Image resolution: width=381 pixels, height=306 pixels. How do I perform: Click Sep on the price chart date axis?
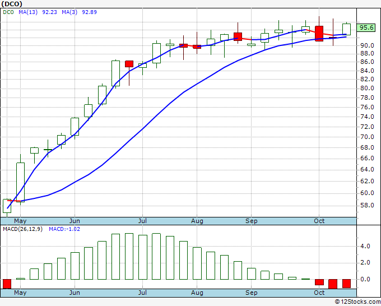pos(251,221)
